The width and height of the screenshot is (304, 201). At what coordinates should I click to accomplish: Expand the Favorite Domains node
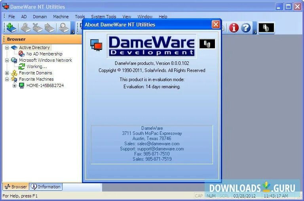pos(7,73)
